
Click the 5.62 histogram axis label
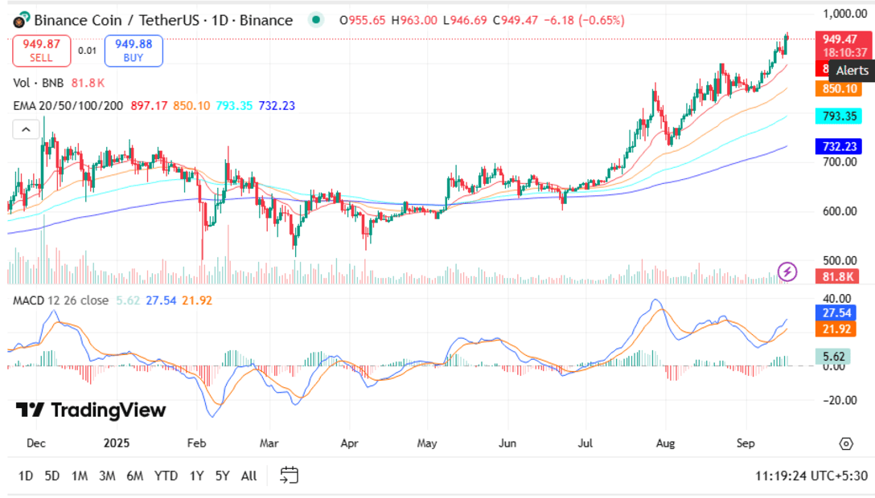click(x=833, y=357)
